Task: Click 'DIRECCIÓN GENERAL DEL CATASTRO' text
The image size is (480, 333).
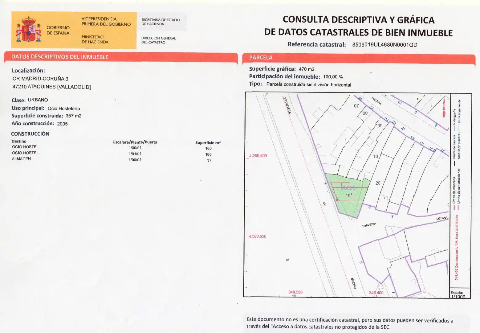Action: [x=158, y=40]
